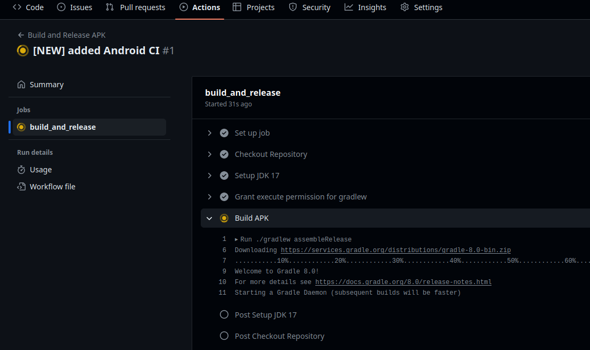Image resolution: width=590 pixels, height=350 pixels.
Task: Click log line number 9
Action: coord(224,271)
